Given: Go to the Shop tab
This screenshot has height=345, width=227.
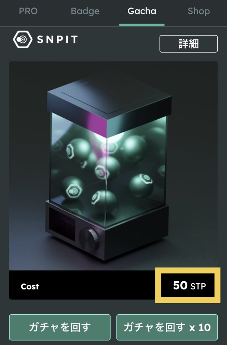Looking at the screenshot, I should 199,11.
